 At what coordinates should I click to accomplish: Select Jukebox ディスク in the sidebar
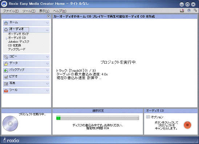[19, 42]
